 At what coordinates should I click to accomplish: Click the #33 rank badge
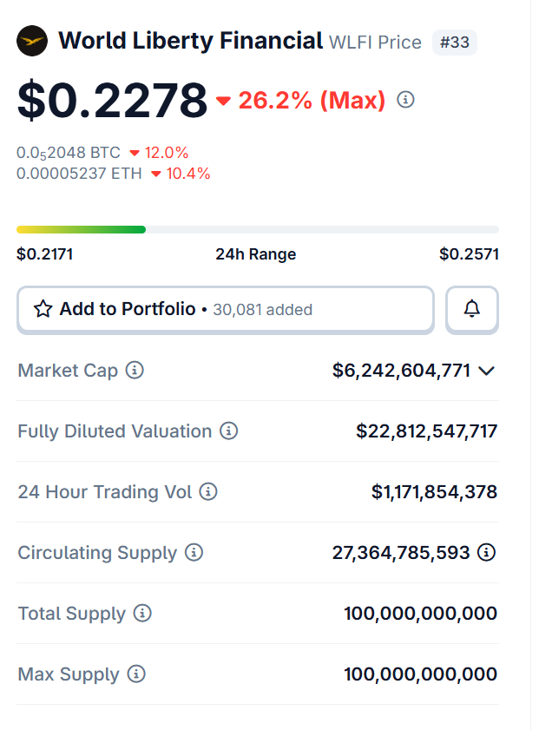[455, 43]
